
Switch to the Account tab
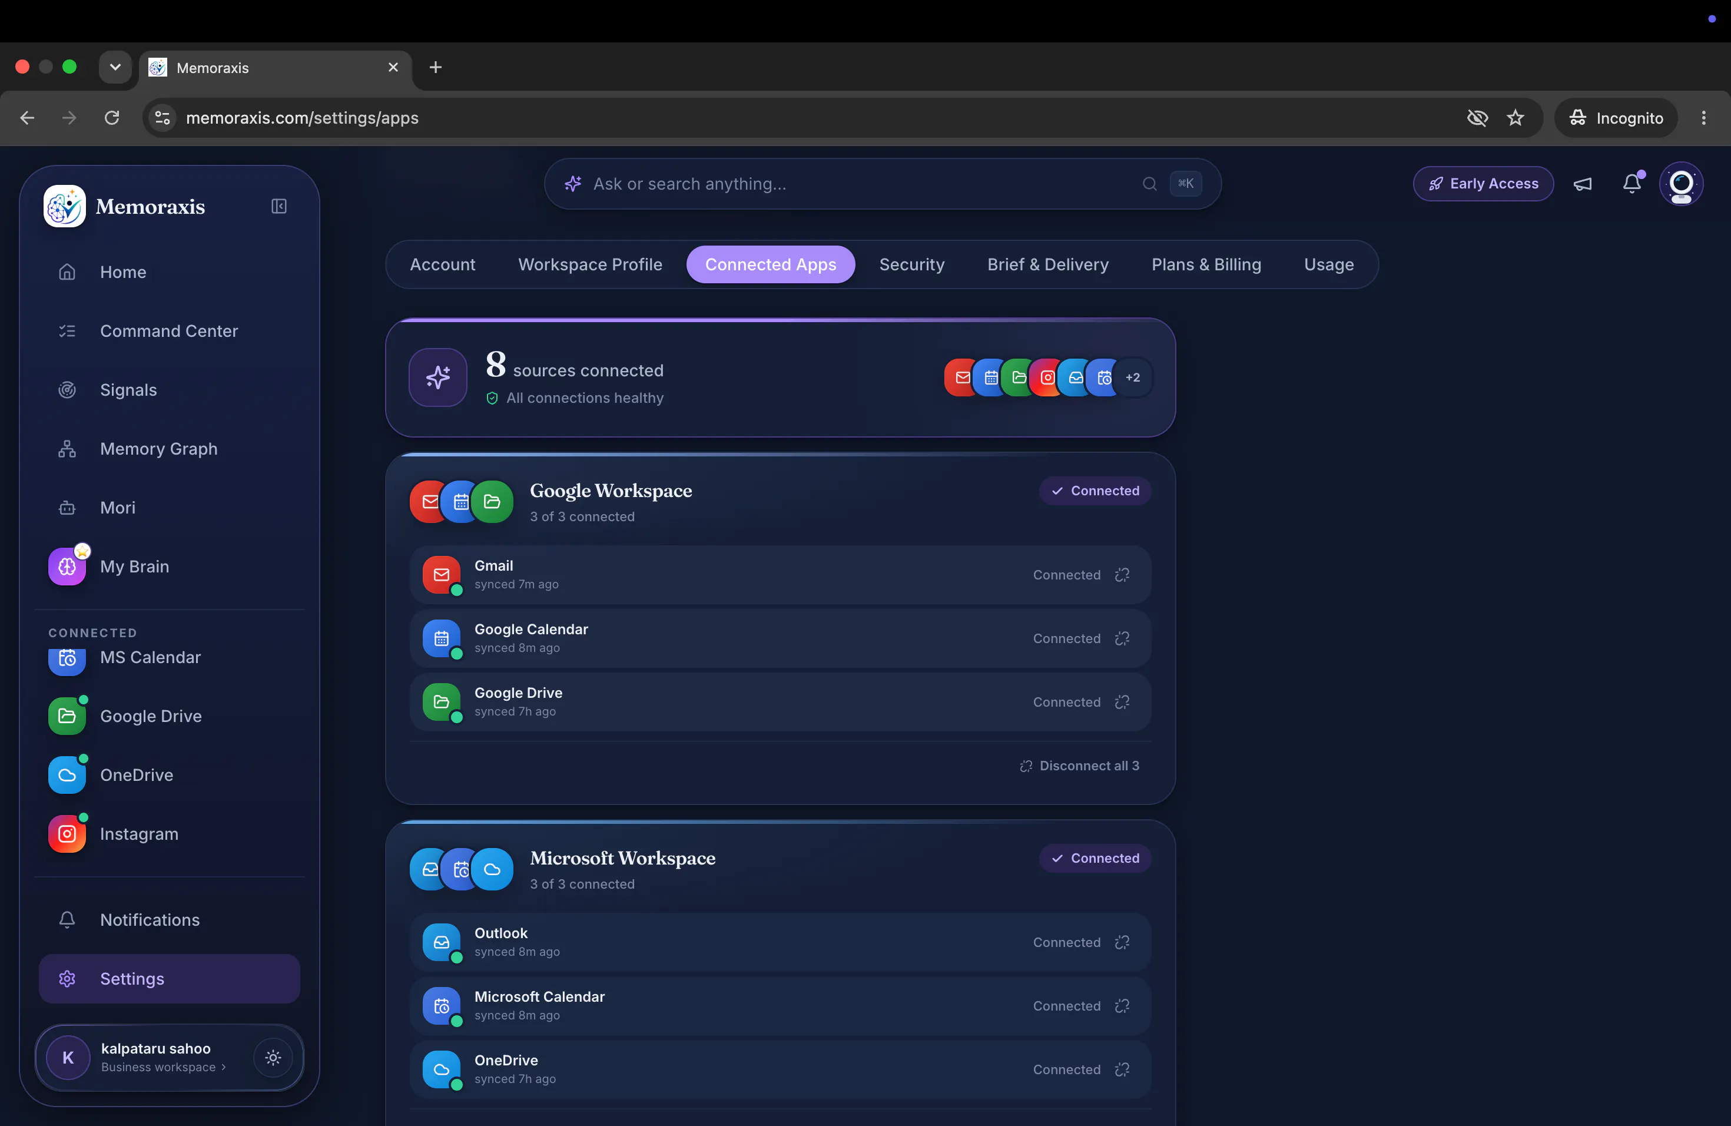pos(442,265)
